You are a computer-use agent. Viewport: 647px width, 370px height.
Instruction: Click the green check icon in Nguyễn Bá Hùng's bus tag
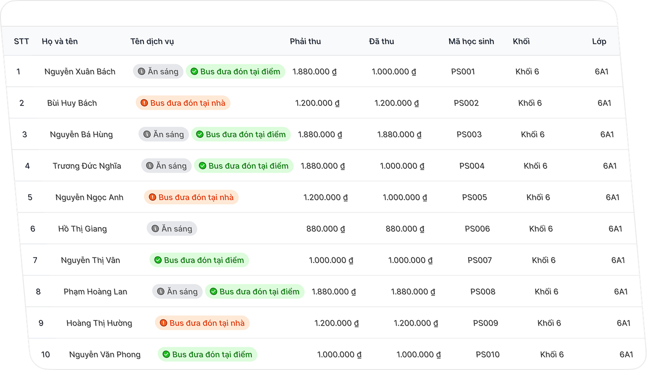[x=200, y=135]
